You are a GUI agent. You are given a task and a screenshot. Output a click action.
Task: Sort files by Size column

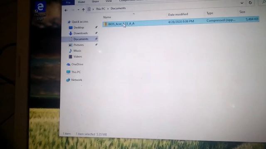click(x=242, y=12)
